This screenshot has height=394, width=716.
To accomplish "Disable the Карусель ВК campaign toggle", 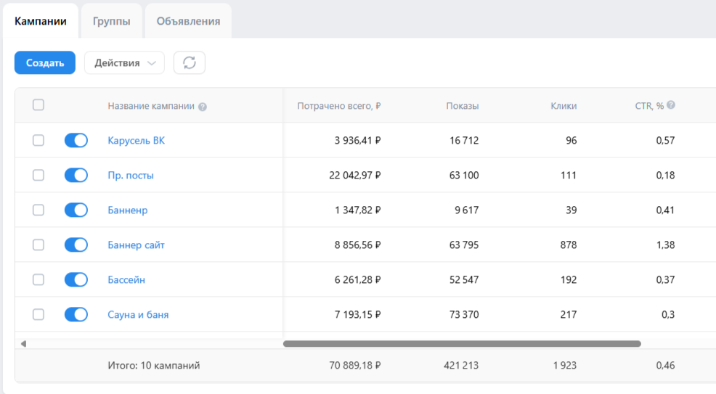I will (76, 140).
